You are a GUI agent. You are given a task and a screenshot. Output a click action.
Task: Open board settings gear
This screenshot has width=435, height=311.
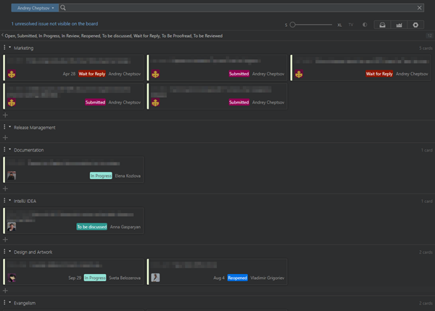415,25
